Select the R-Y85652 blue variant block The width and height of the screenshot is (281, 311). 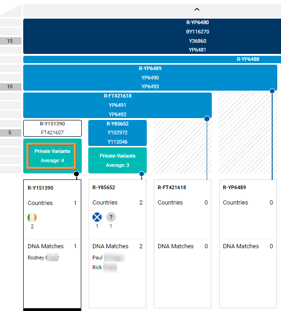117,132
